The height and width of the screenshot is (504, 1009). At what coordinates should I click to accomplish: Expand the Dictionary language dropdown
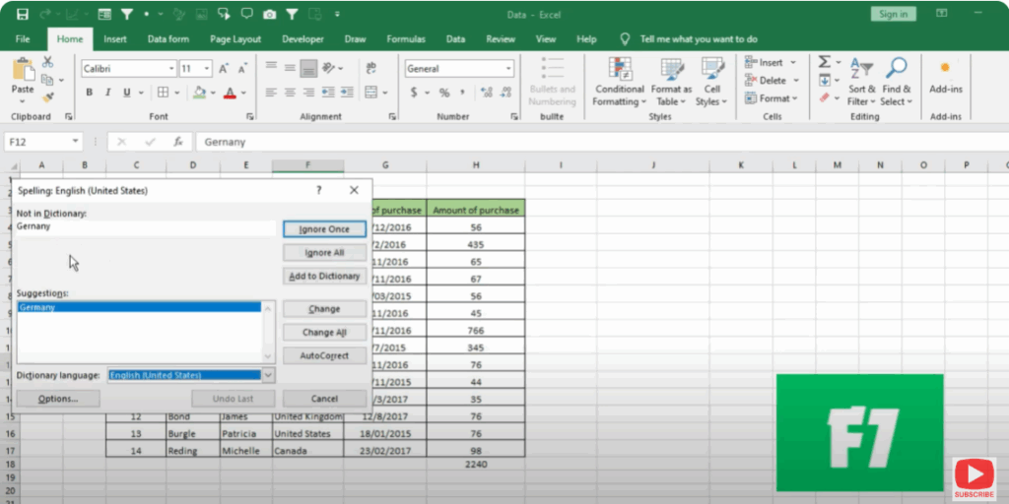268,375
